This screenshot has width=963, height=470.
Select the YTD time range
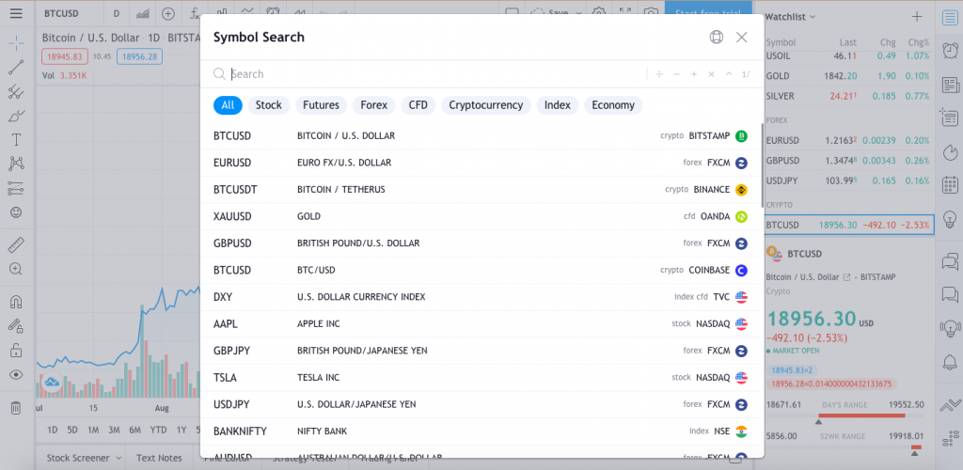[158, 430]
